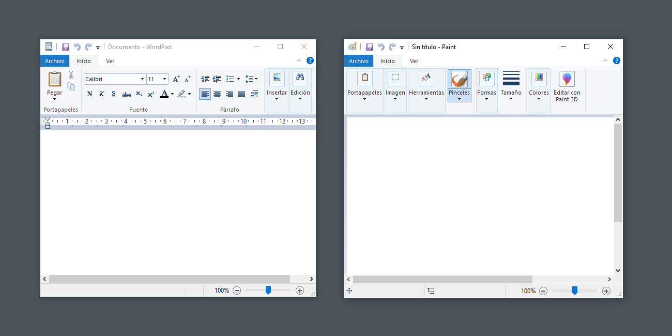This screenshot has width=672, height=336.
Task: Open the Archivo menu in Paint
Action: 359,61
